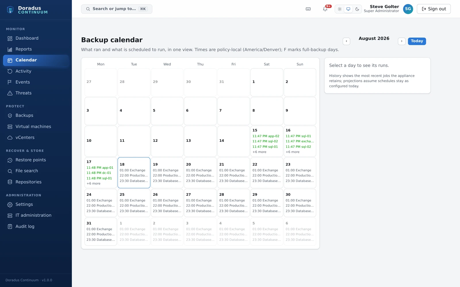Click 22:00 Production entry on August 20
This screenshot has height=287, width=460.
tap(200, 176)
